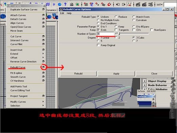This screenshot has width=177, height=133.
Task: Open option box for Smooth Curve
Action: [43, 77]
